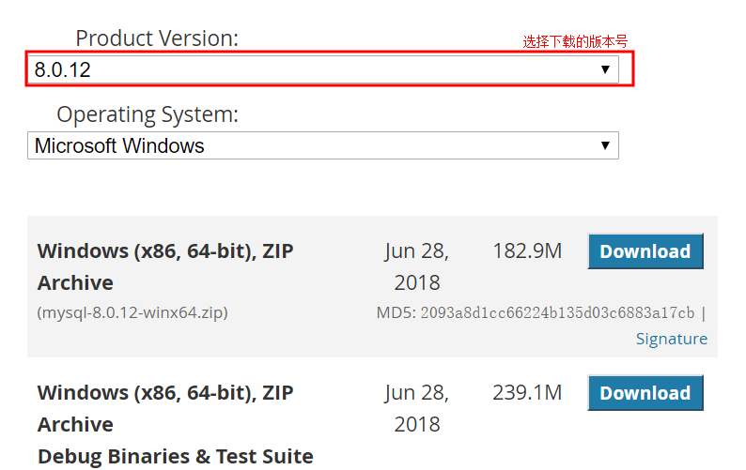Click the arrow on the Operating System selector
The height and width of the screenshot is (470, 746).
(606, 145)
